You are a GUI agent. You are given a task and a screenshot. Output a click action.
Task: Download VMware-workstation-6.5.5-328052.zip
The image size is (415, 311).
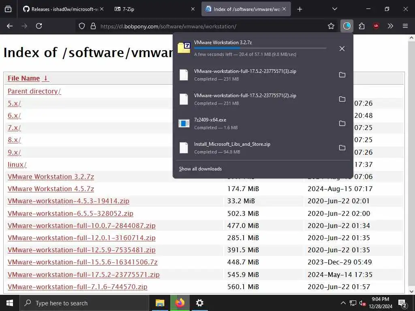pyautogui.click(x=71, y=213)
